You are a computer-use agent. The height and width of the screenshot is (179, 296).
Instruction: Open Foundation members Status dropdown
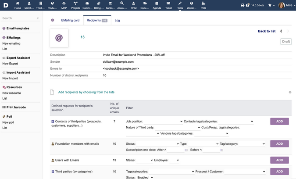pos(157,144)
